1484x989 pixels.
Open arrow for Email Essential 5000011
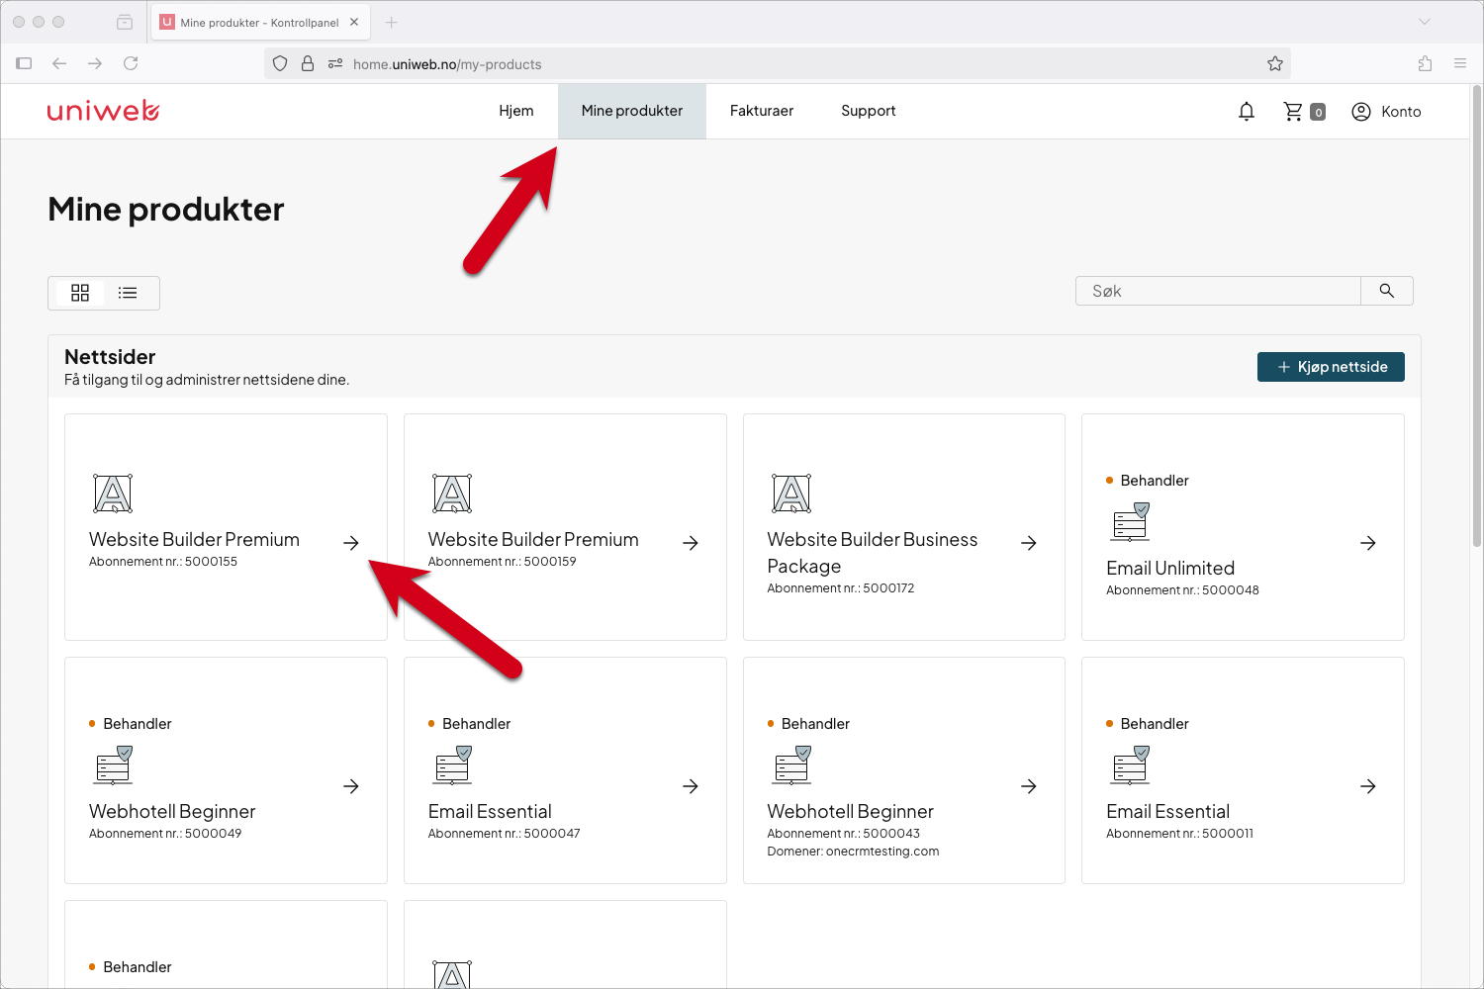1368,786
